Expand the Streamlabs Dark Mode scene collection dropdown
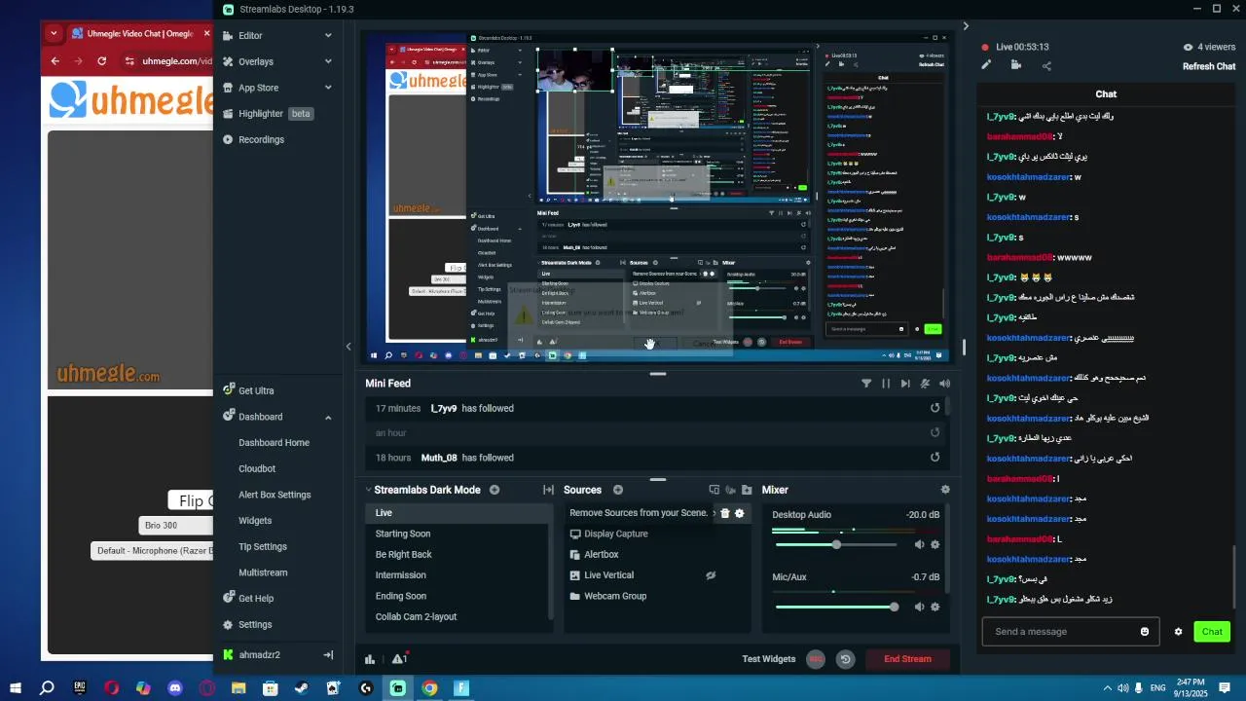This screenshot has width=1246, height=701. coord(369,490)
